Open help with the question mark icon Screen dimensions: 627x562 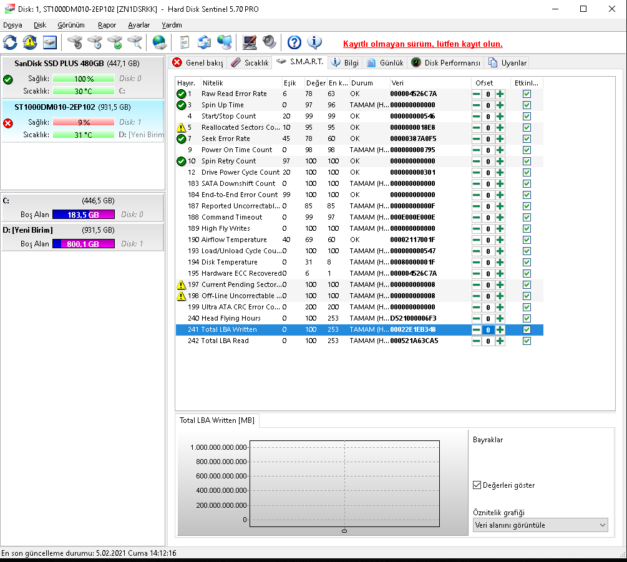(294, 42)
